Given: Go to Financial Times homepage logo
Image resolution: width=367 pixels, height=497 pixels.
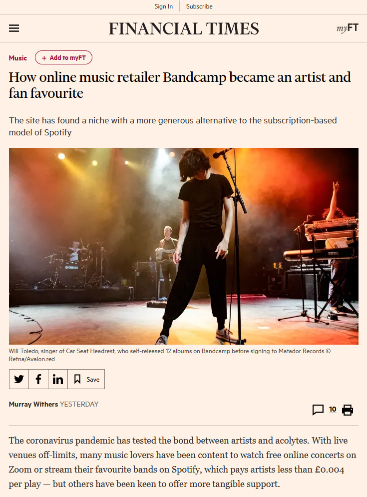Looking at the screenshot, I should click(x=184, y=28).
